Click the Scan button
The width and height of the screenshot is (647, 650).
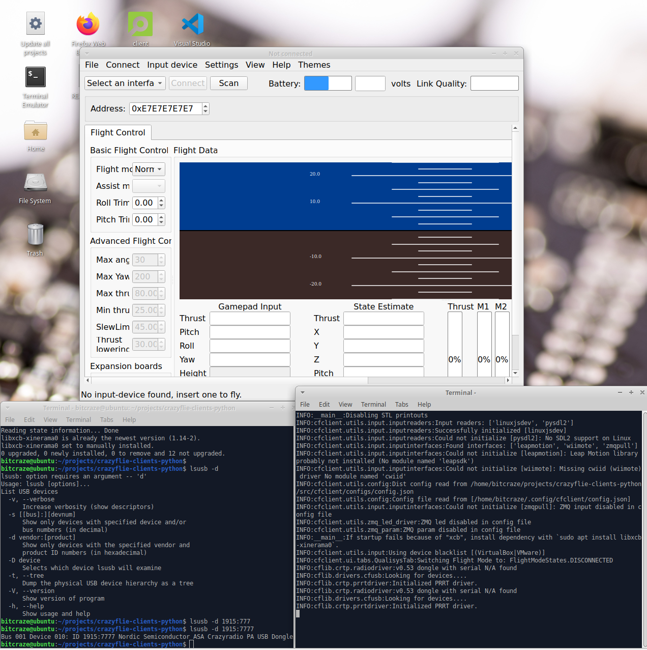click(229, 83)
